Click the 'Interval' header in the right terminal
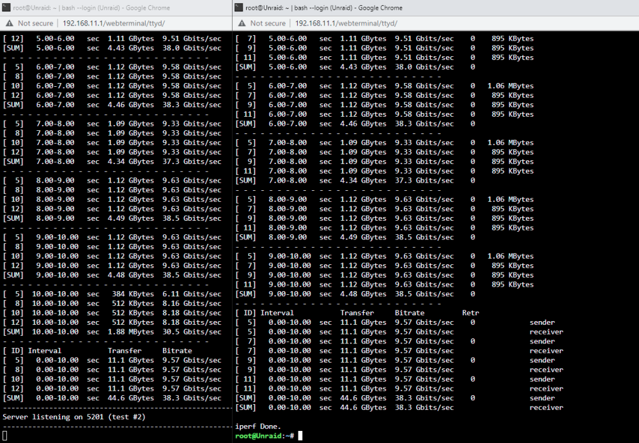 tap(277, 313)
